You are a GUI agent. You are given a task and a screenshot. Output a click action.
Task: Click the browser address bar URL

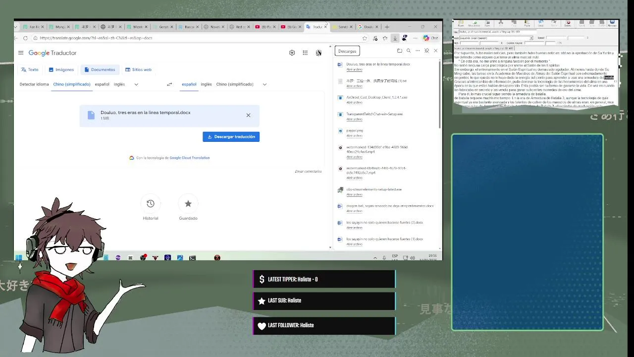[96, 38]
